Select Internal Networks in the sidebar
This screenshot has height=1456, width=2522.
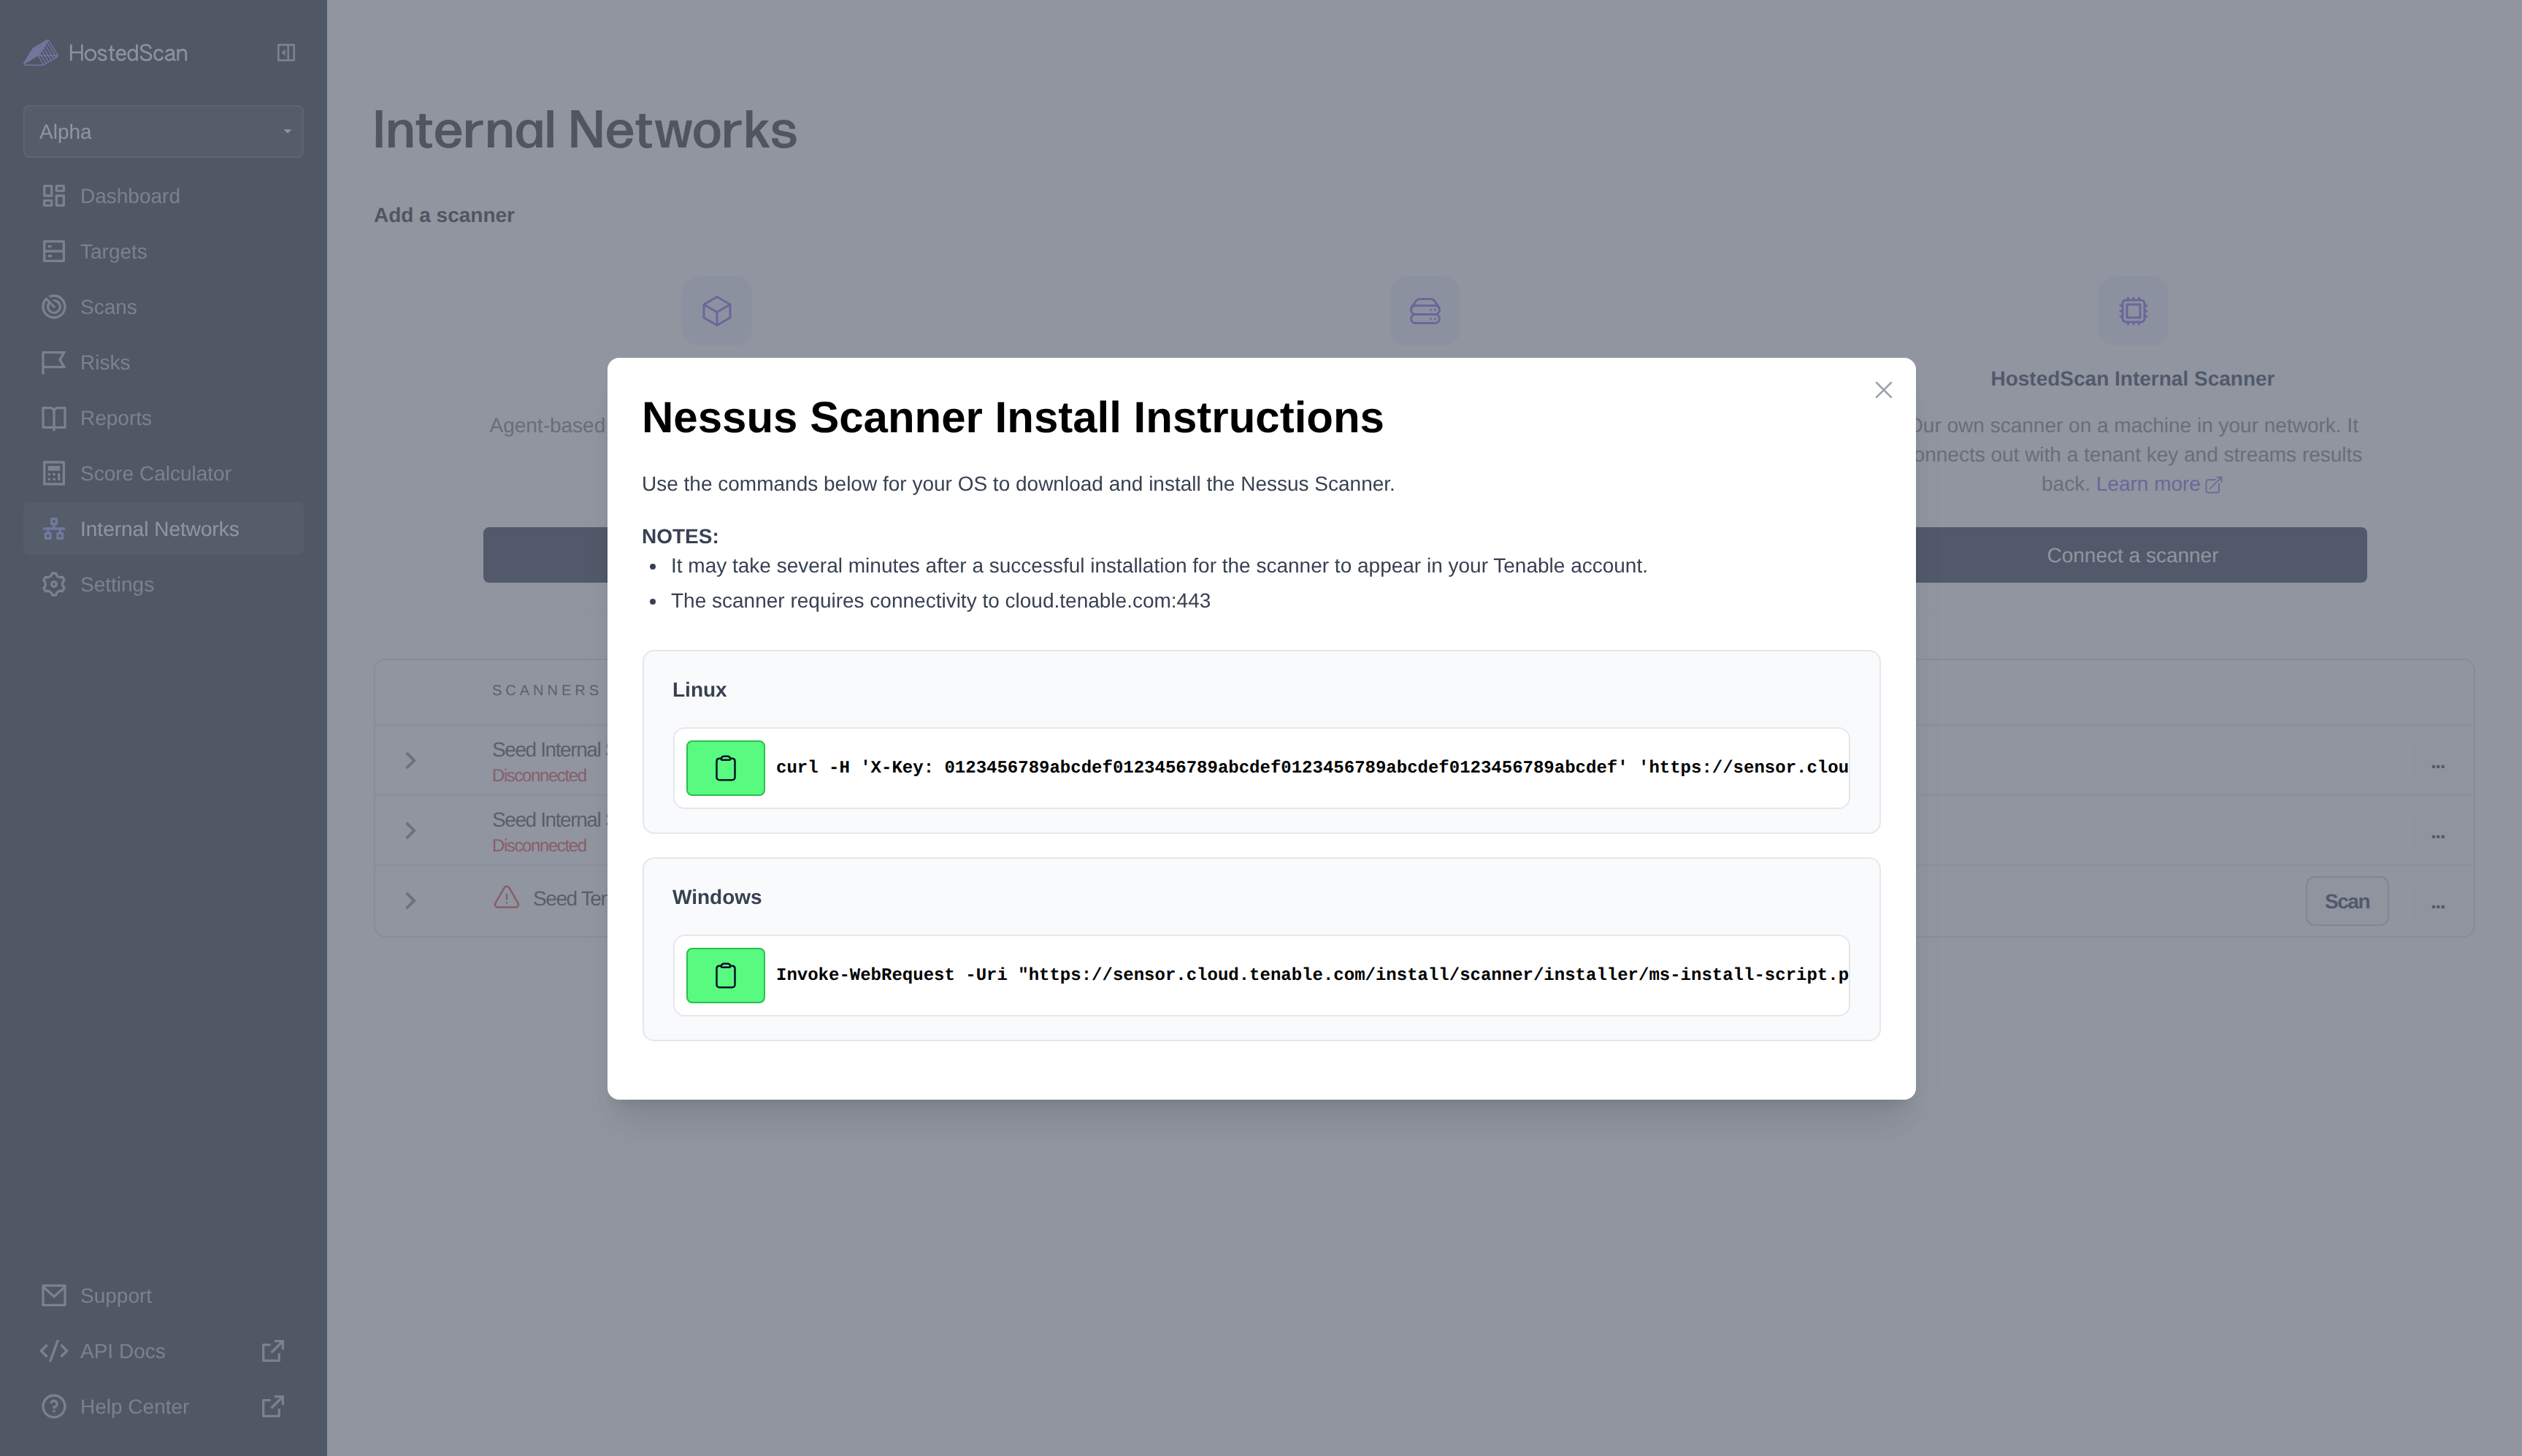click(x=163, y=529)
